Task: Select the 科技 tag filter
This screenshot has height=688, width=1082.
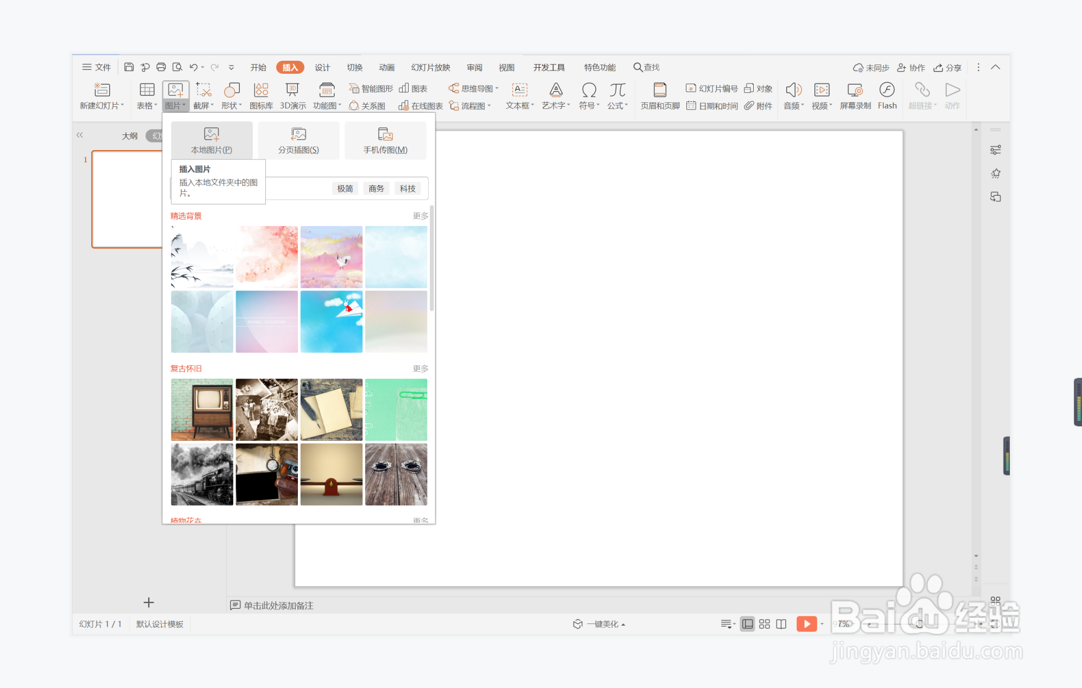Action: (x=408, y=188)
